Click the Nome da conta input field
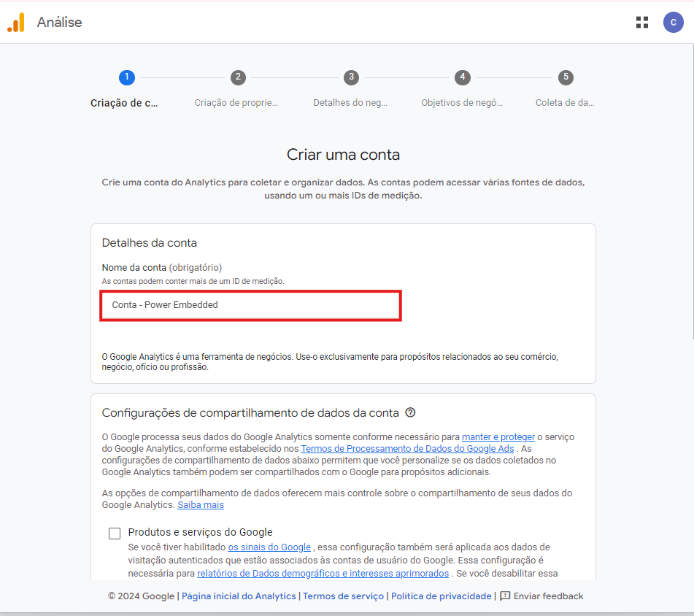 250,305
